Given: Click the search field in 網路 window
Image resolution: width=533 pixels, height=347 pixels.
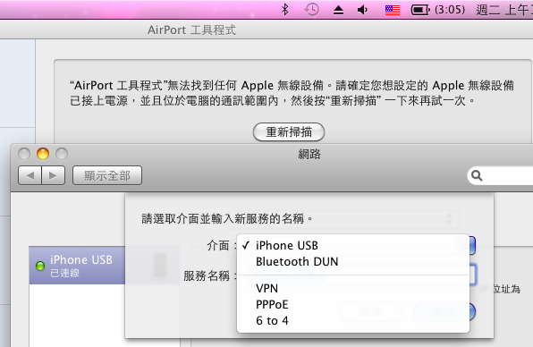Looking at the screenshot, I should pyautogui.click(x=501, y=175).
